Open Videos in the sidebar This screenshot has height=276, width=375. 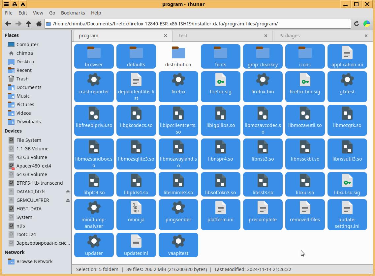tap(37, 113)
